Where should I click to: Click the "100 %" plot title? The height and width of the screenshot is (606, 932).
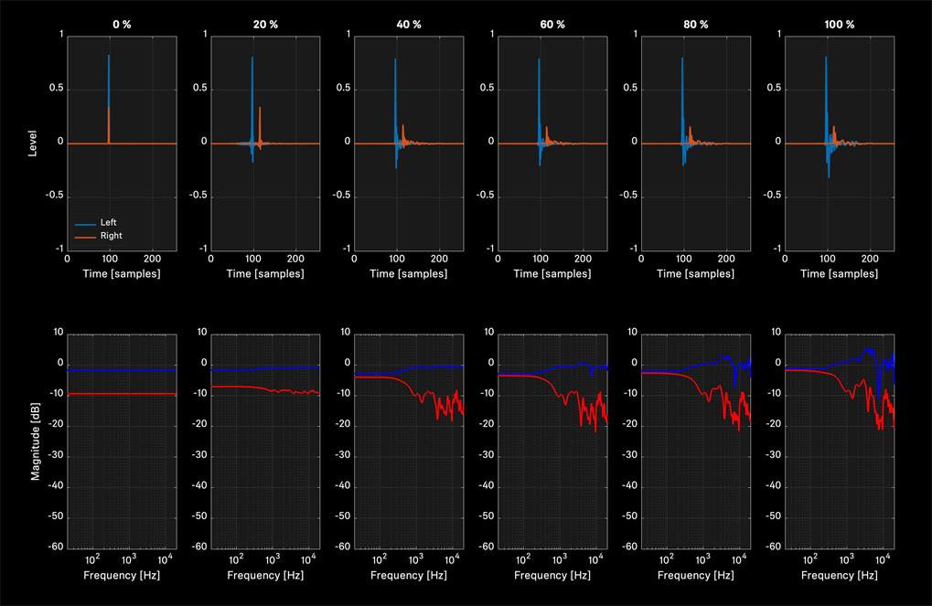click(x=840, y=25)
